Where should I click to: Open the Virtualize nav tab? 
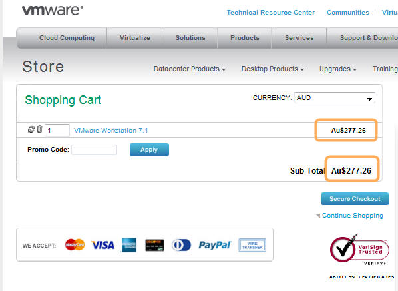click(x=135, y=38)
